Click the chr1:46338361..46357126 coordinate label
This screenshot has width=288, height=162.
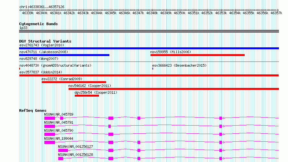coord(42,7)
